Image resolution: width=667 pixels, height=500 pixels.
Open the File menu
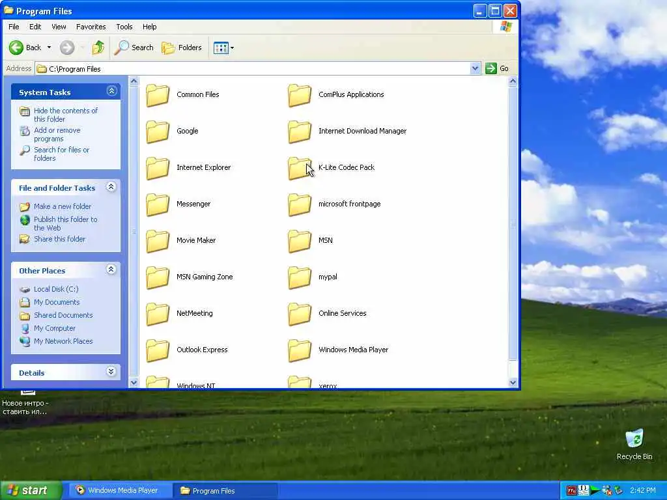pos(14,27)
